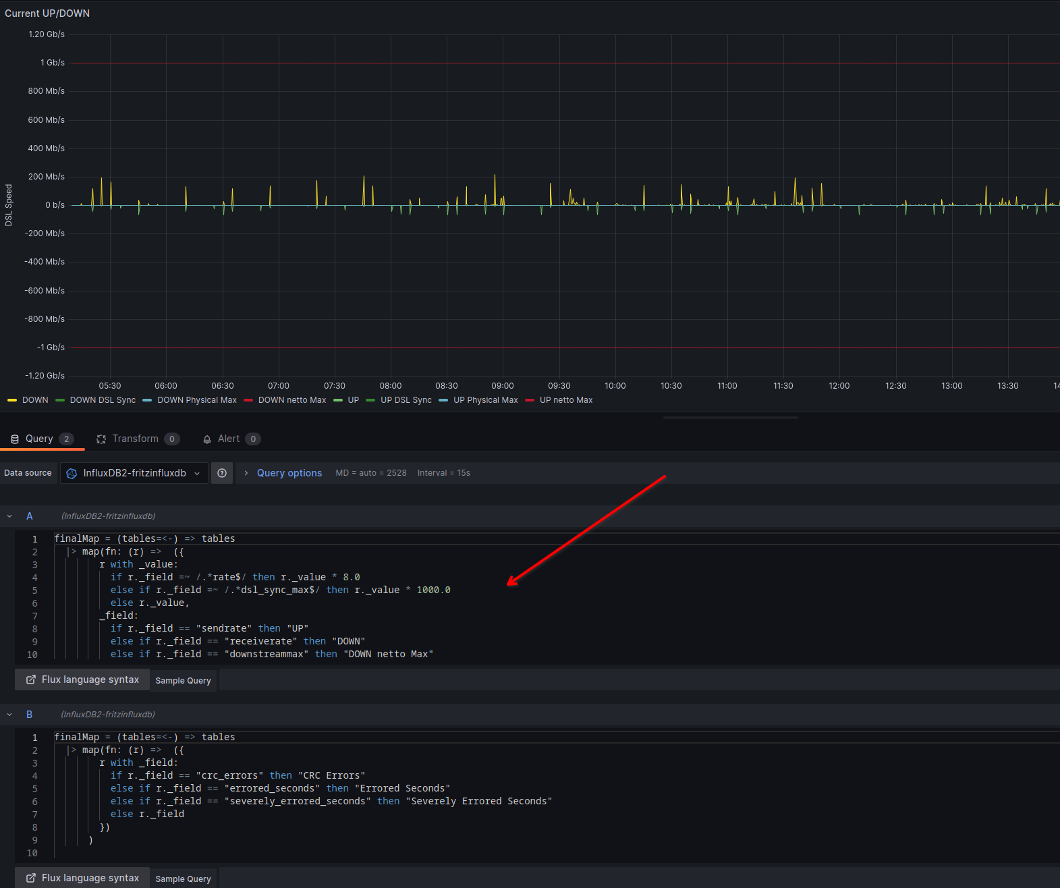Open data source help icon button
Screen dimensions: 1060x888
pyautogui.click(x=222, y=473)
